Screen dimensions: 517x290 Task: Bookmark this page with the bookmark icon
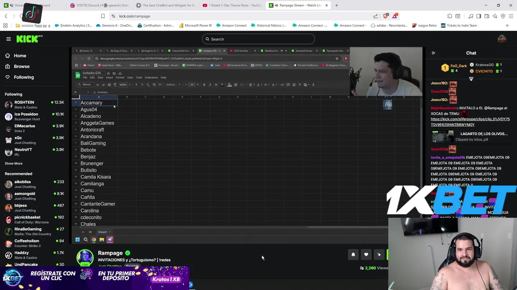(x=103, y=16)
